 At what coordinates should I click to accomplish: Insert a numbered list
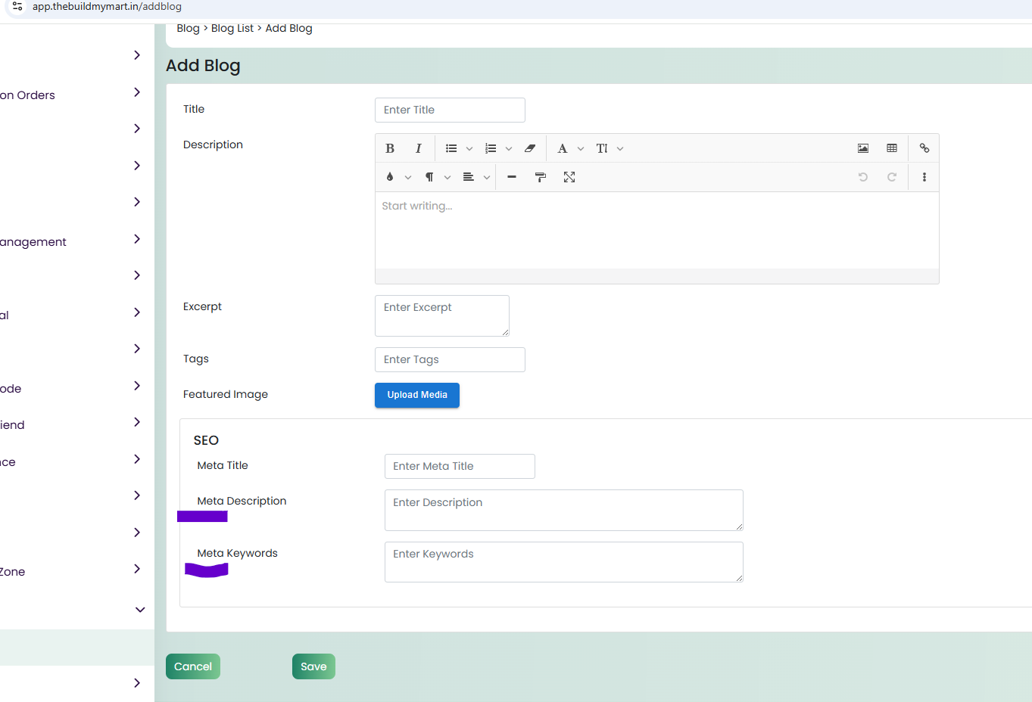491,148
